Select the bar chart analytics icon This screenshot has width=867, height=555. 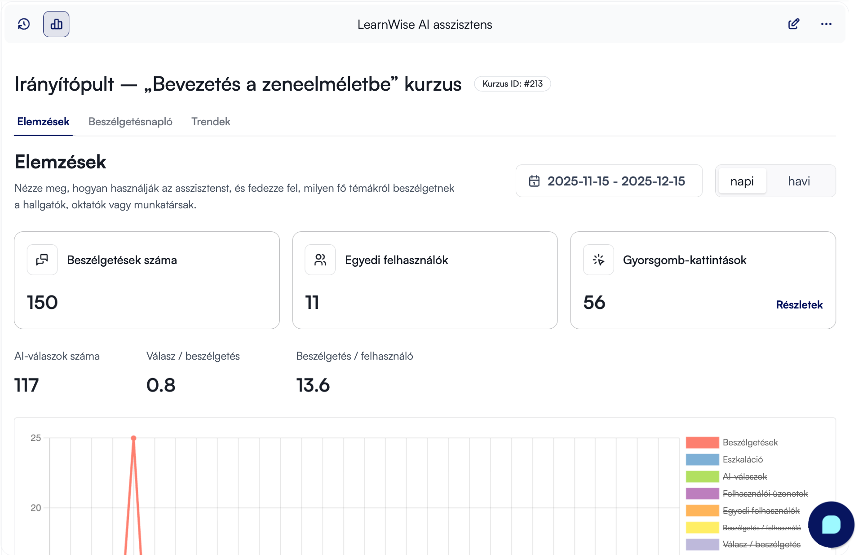click(x=56, y=24)
